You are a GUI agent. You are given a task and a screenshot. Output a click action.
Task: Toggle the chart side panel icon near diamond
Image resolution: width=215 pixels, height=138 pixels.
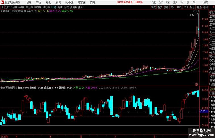[198, 11]
